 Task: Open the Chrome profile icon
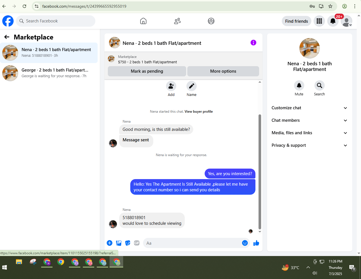345,6
